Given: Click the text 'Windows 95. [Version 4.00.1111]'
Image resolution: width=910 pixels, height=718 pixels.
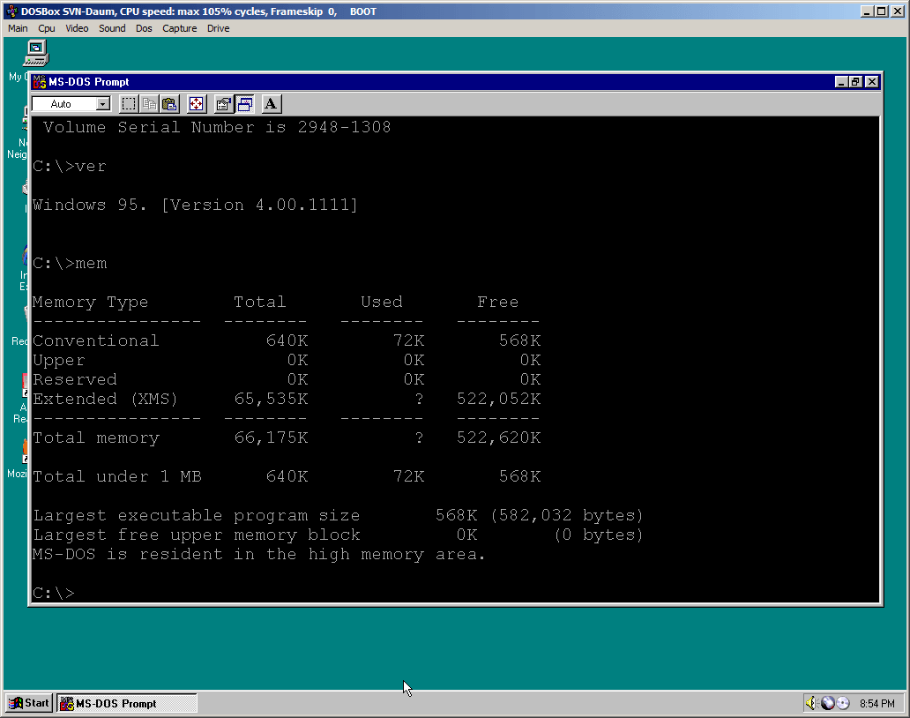Looking at the screenshot, I should click(195, 205).
